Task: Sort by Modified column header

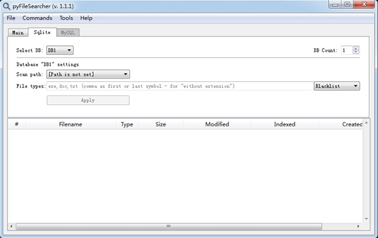Action: 217,124
